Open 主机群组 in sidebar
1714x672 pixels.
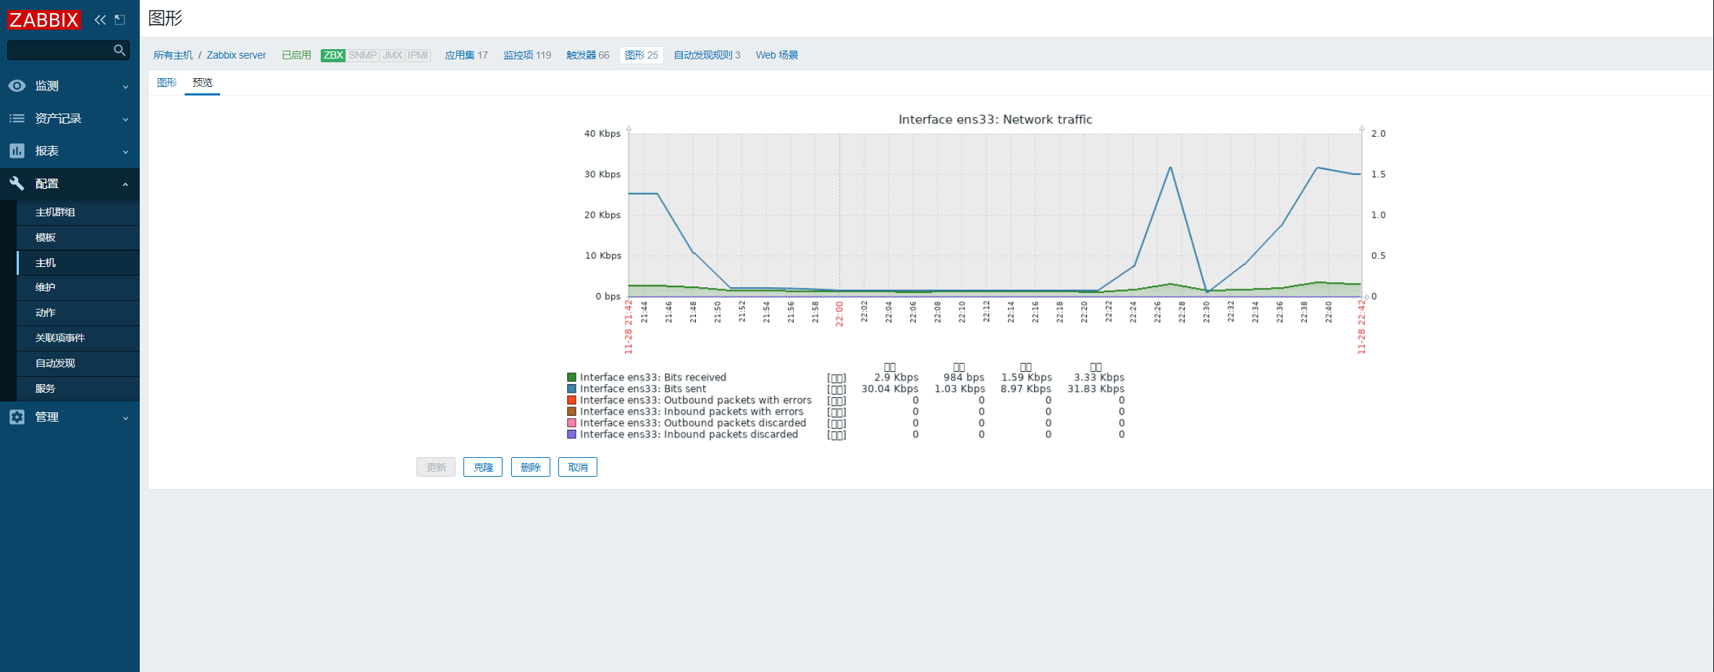coord(77,212)
